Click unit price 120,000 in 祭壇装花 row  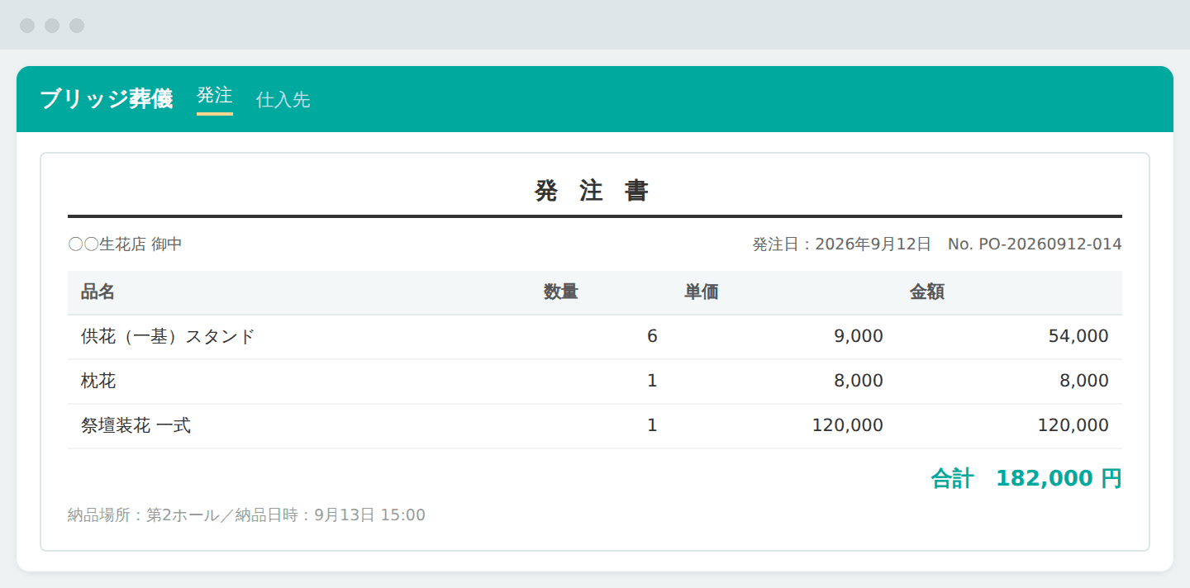848,425
